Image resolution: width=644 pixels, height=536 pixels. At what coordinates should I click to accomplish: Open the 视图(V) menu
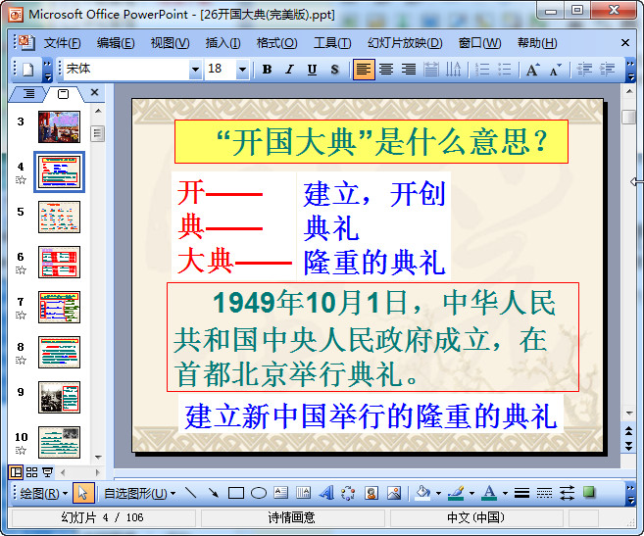click(x=170, y=43)
